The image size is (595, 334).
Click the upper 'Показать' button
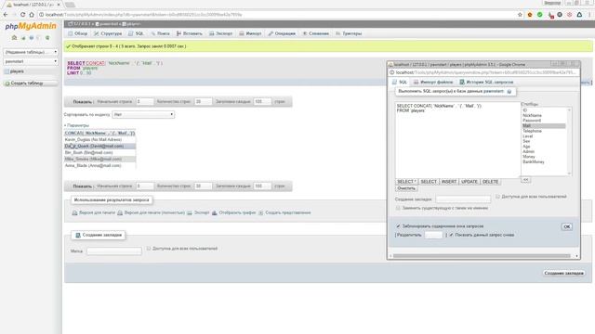[83, 102]
